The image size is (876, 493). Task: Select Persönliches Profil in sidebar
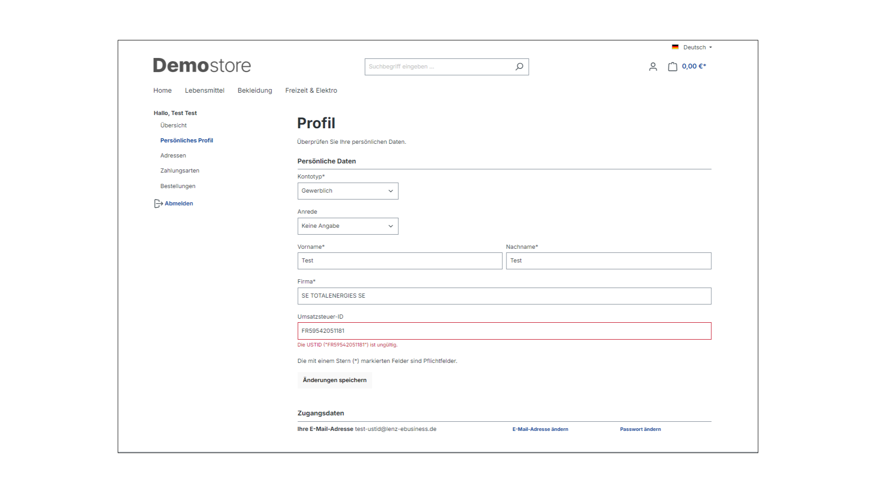coord(187,141)
